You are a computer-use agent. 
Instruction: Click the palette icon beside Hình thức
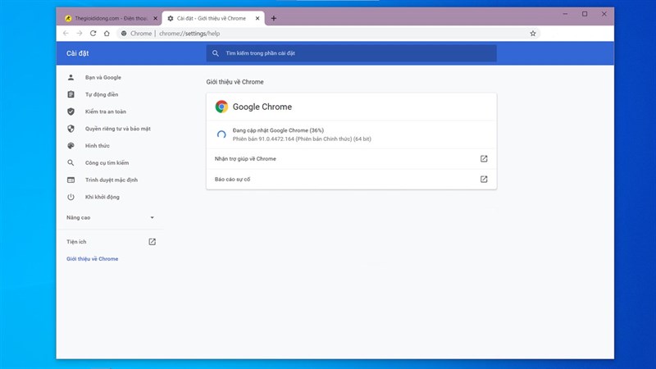(x=71, y=146)
